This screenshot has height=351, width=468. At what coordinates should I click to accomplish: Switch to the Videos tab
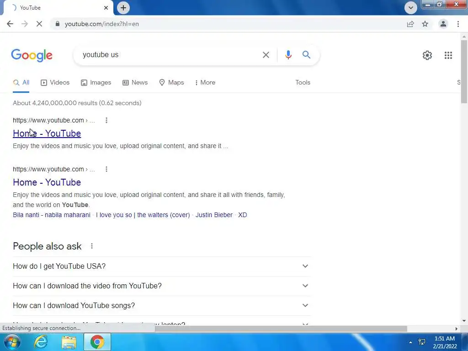55,82
